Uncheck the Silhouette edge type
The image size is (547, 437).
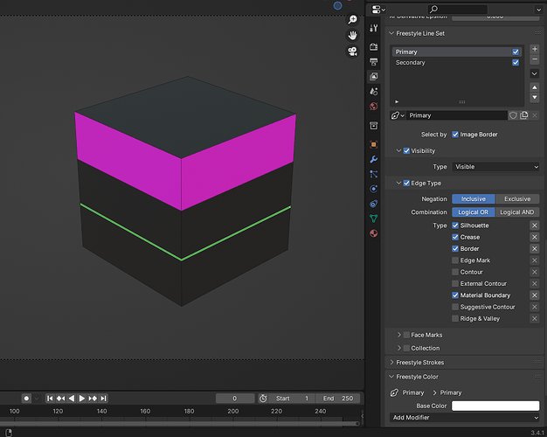[x=455, y=225]
